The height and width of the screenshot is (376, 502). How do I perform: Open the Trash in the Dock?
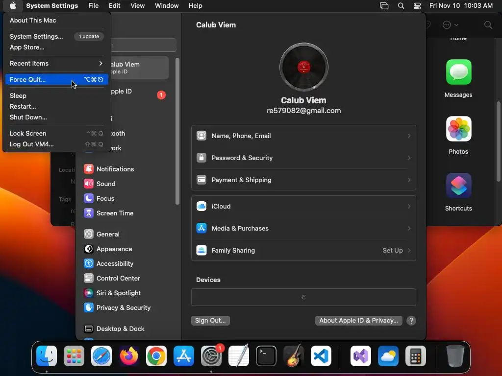point(455,355)
